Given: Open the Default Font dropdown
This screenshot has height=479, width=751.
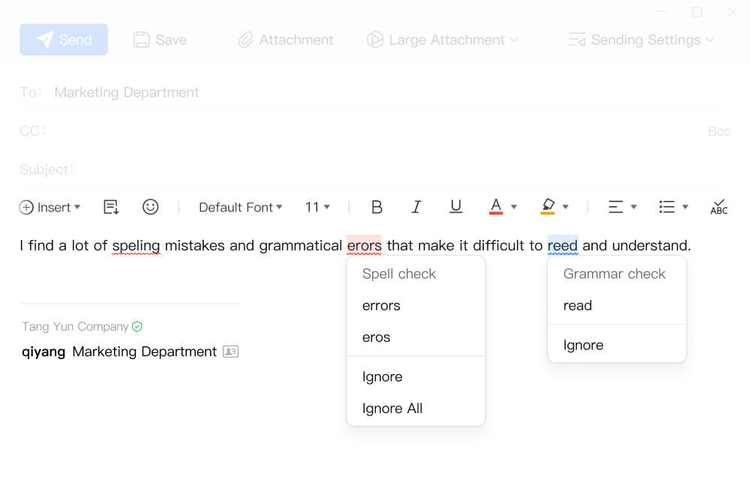Looking at the screenshot, I should pos(240,208).
